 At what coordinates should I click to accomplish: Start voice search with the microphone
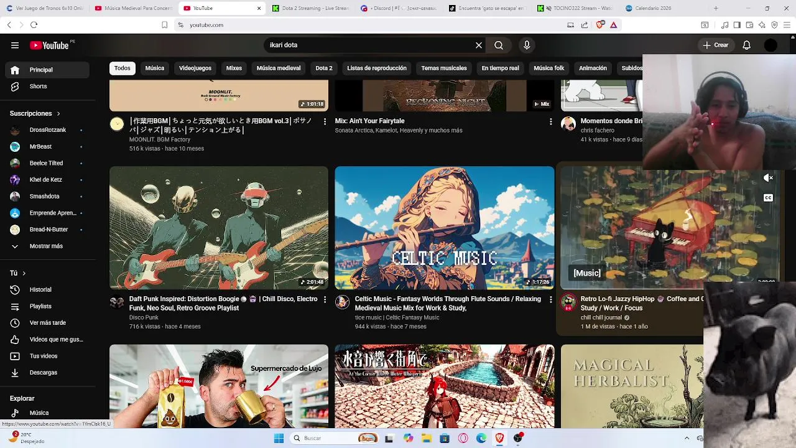coord(527,45)
